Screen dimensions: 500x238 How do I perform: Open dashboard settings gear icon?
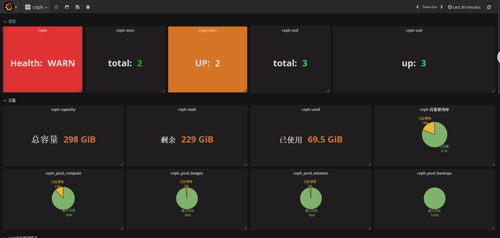click(x=88, y=7)
